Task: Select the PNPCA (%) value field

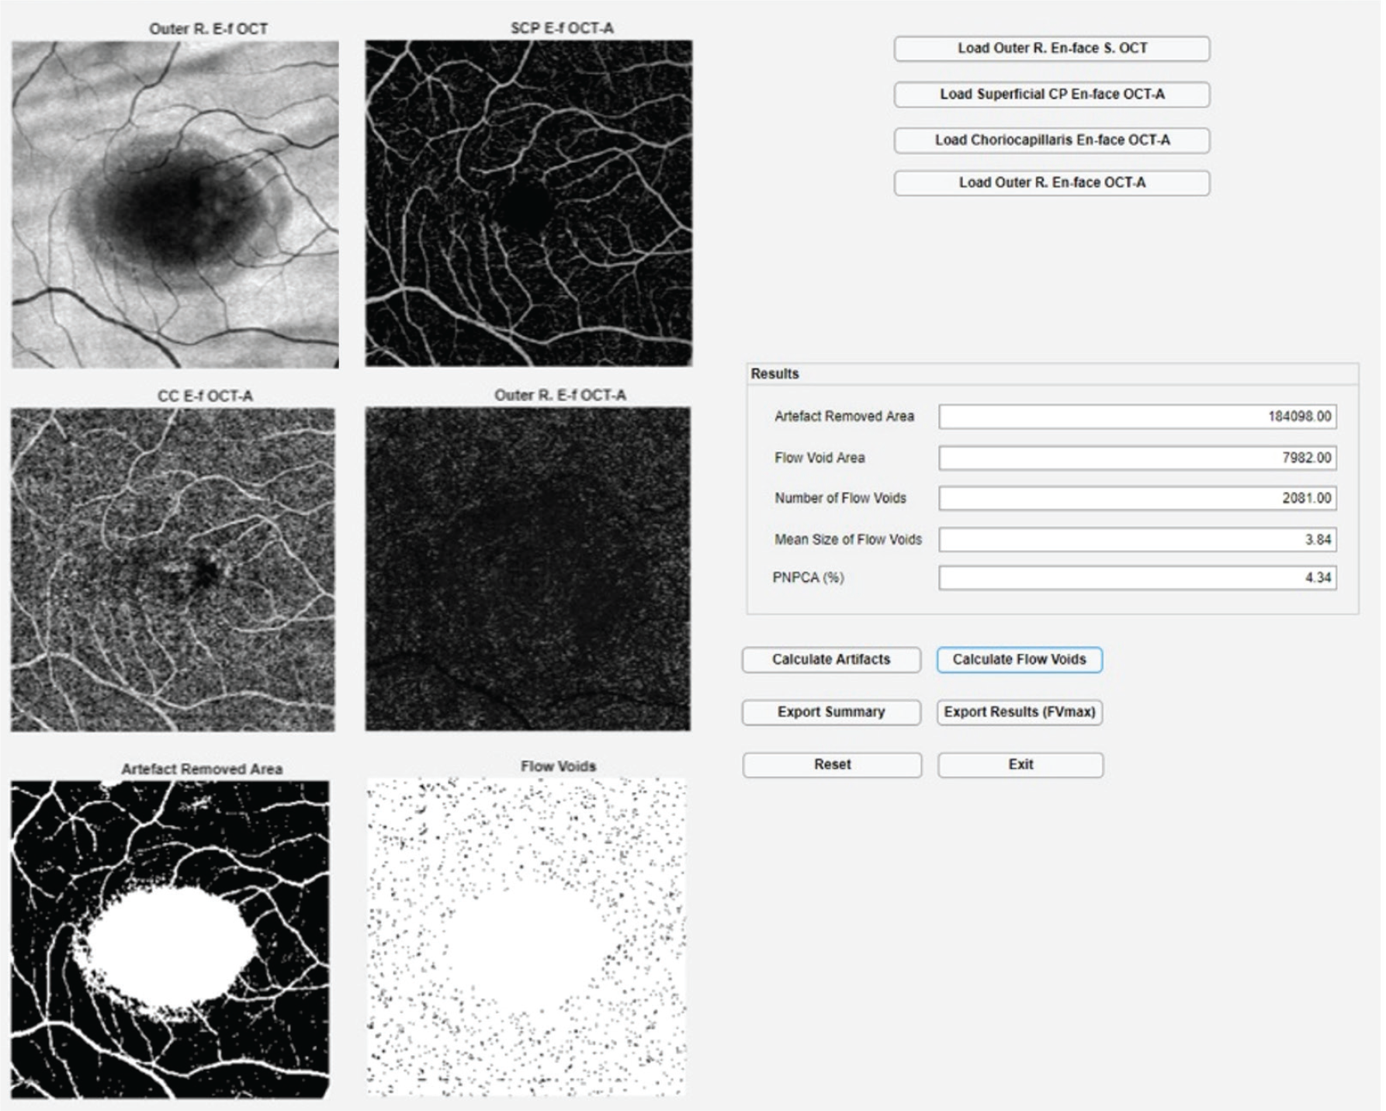Action: click(1137, 577)
